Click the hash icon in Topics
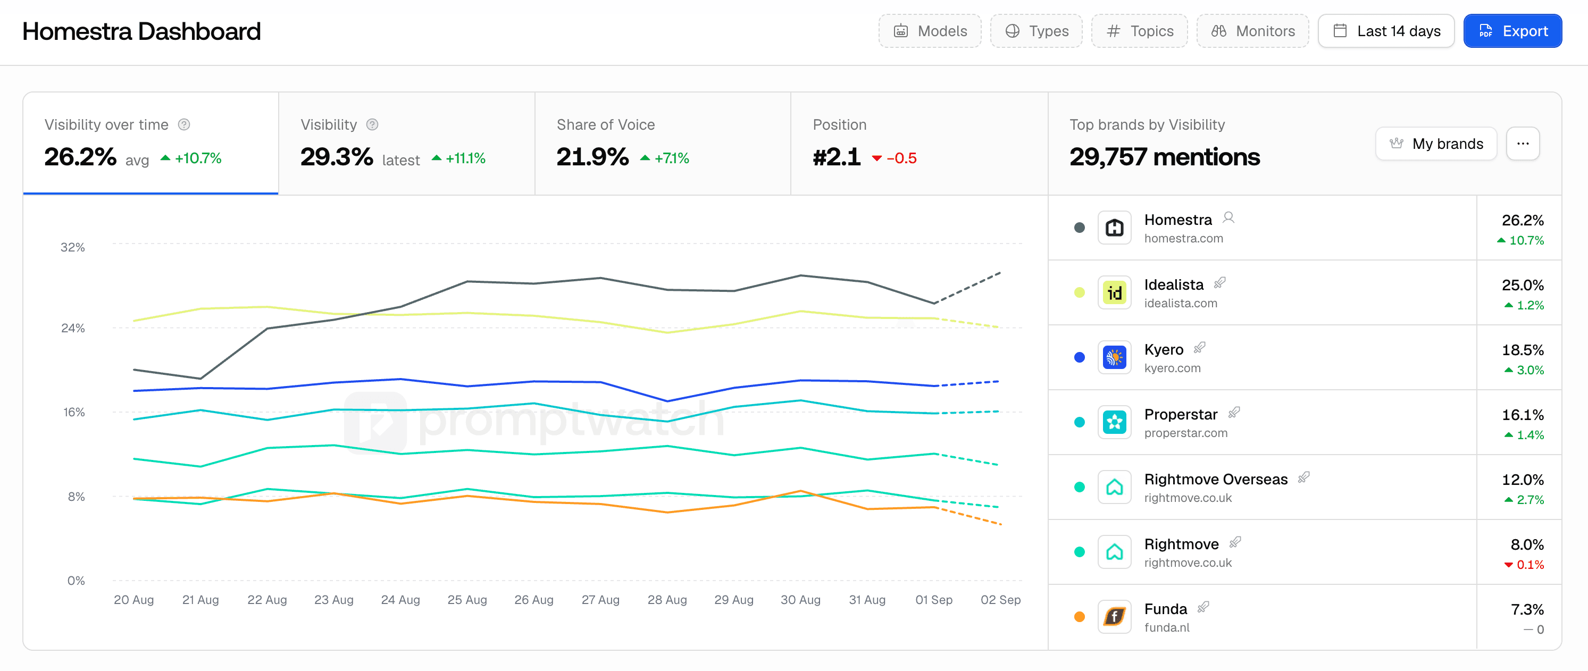 point(1113,31)
